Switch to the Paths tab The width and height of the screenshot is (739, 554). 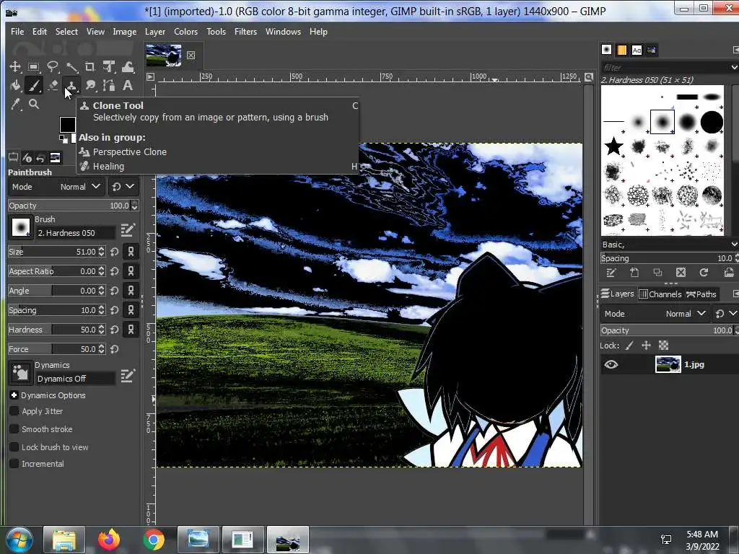[701, 294]
